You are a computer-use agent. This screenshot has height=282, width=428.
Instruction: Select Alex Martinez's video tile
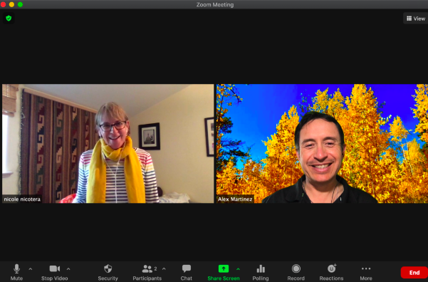pos(322,143)
